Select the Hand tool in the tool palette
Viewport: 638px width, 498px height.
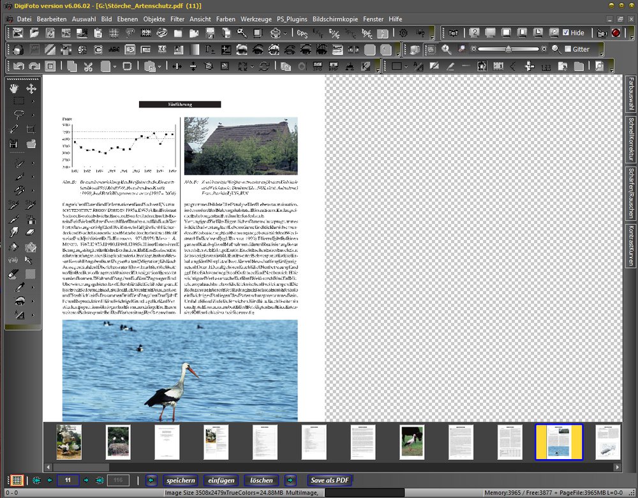pos(14,89)
